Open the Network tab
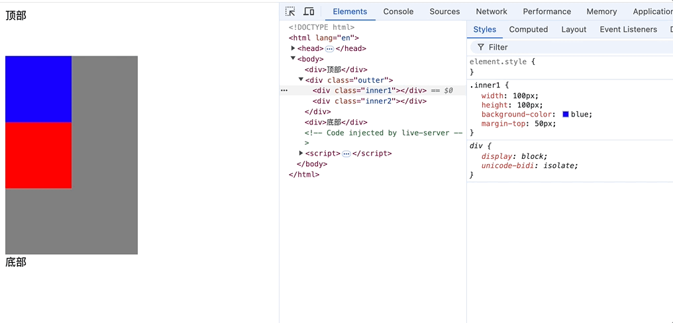 (x=492, y=11)
